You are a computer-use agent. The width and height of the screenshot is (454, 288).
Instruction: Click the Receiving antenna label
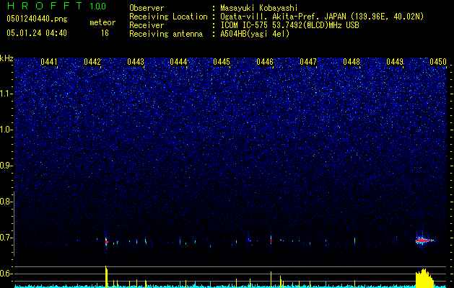tap(166, 34)
